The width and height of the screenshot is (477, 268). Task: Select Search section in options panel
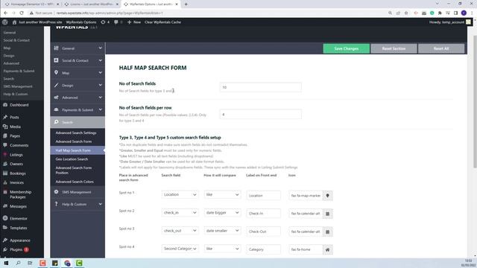point(78,122)
